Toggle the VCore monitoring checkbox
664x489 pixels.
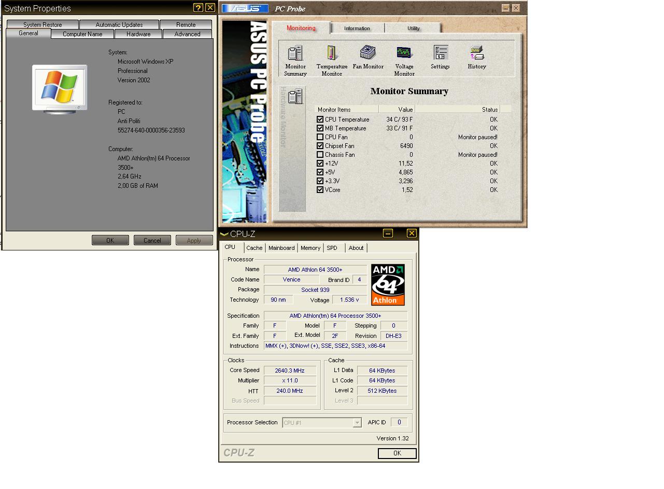[320, 190]
